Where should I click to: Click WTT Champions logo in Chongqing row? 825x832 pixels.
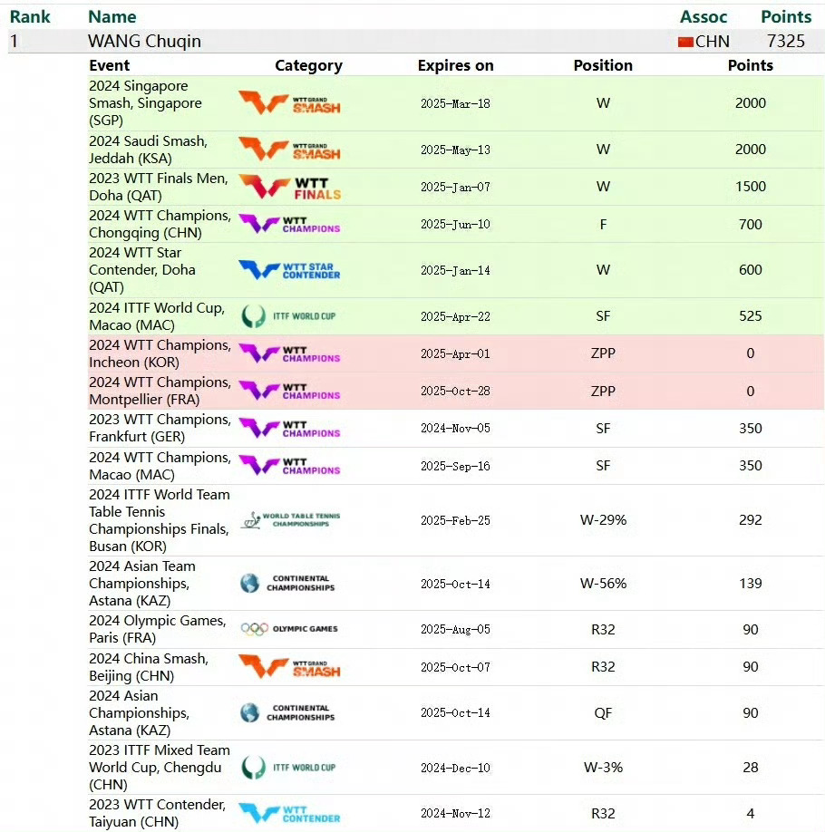[x=289, y=225]
